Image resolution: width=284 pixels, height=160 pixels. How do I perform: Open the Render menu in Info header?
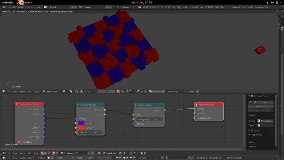pyautogui.click(x=21, y=7)
